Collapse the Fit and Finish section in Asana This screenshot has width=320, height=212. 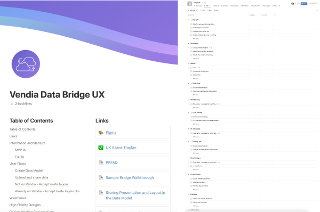point(189,175)
